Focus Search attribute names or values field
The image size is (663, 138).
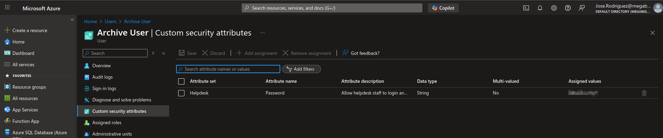[x=228, y=69]
